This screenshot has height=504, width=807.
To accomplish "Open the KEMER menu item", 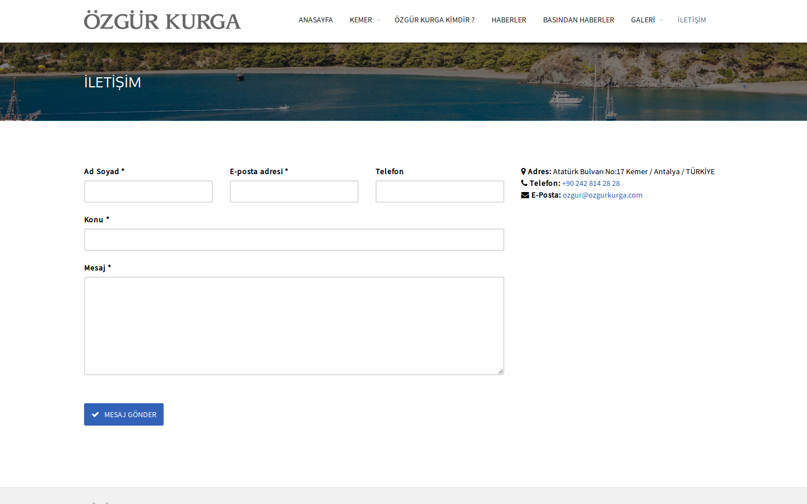I will tap(361, 20).
